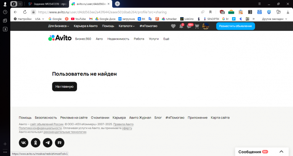Close the avito.ru tab

[x=109, y=4]
